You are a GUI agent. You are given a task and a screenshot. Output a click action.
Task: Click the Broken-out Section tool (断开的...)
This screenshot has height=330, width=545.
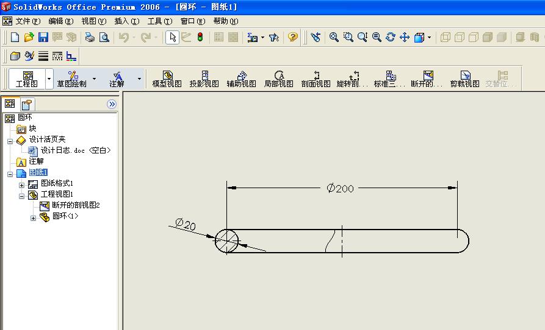(x=427, y=79)
